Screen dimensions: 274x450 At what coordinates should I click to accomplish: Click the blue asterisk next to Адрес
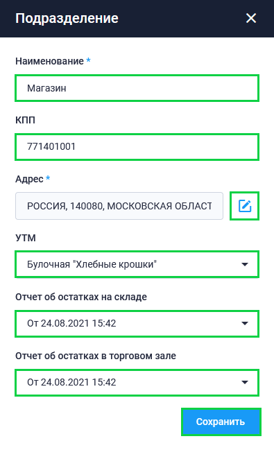click(x=48, y=178)
